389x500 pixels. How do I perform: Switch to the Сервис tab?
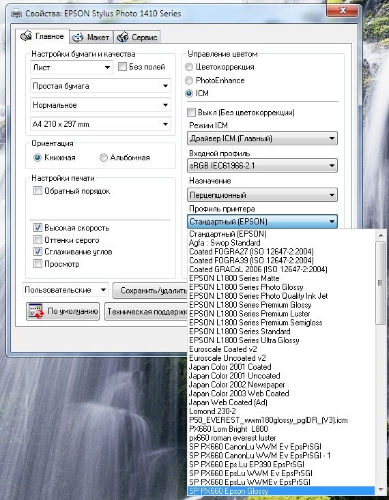point(137,38)
